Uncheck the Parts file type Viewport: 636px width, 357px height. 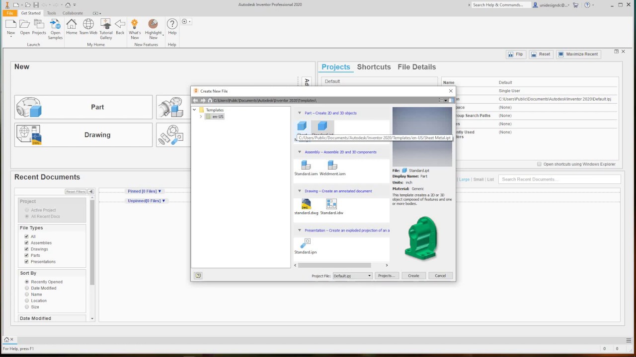coord(26,255)
